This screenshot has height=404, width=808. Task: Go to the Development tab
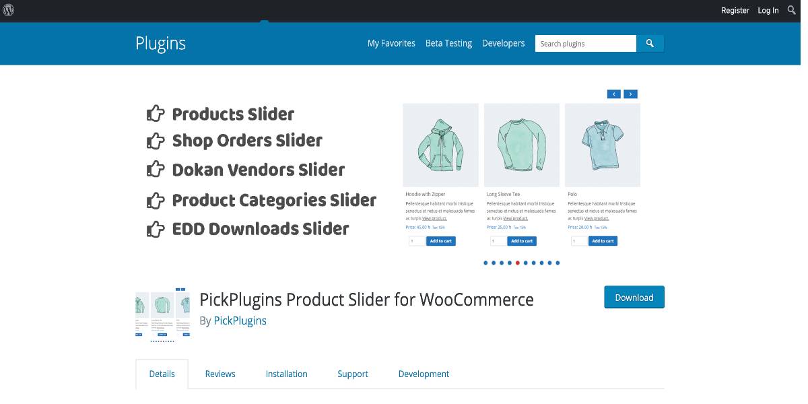(x=424, y=374)
